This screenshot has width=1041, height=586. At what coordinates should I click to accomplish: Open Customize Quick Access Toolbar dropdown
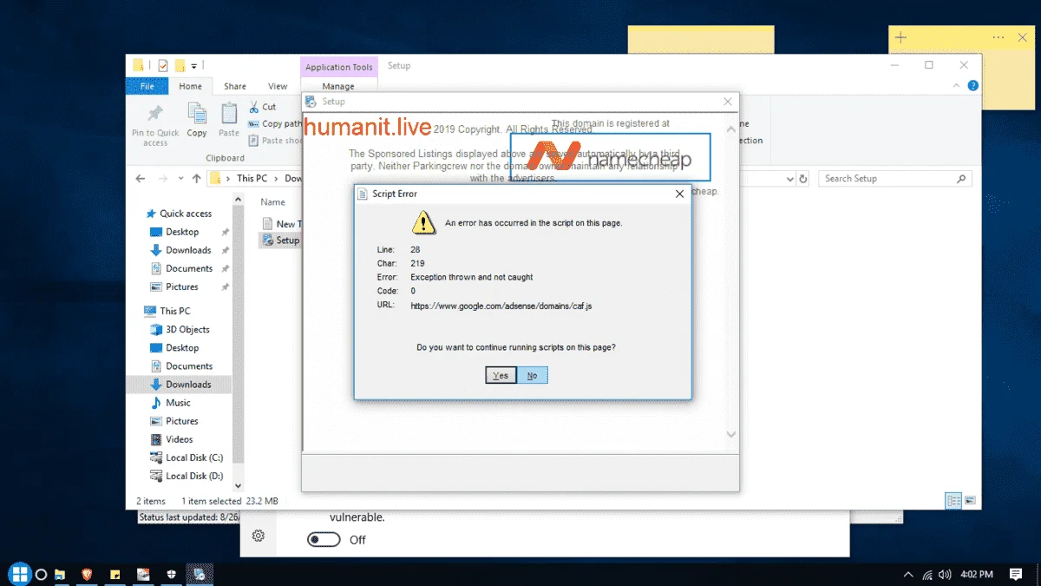click(194, 66)
